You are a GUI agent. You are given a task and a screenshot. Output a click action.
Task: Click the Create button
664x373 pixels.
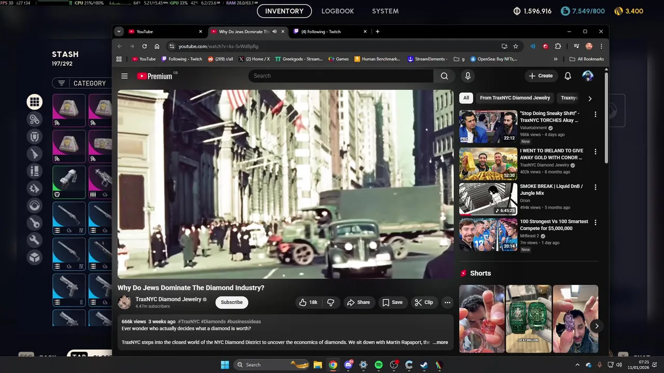click(541, 76)
